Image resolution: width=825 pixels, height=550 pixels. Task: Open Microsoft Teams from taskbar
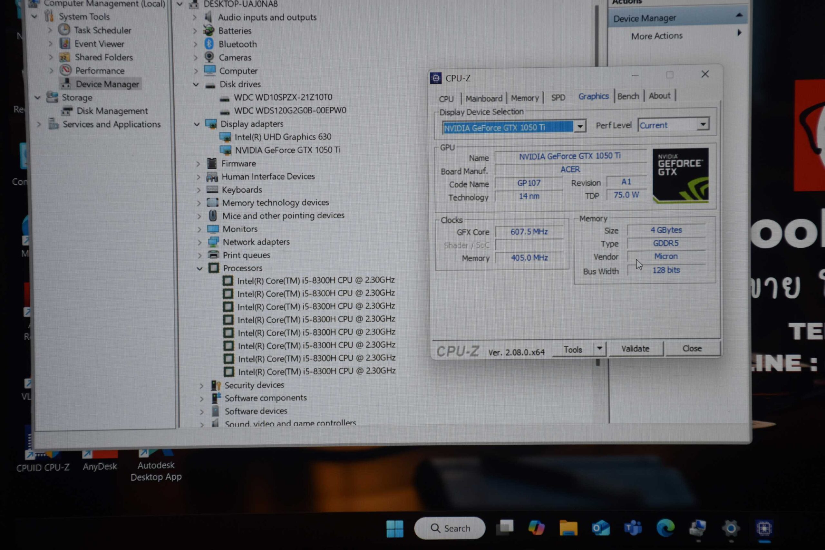pos(633,527)
